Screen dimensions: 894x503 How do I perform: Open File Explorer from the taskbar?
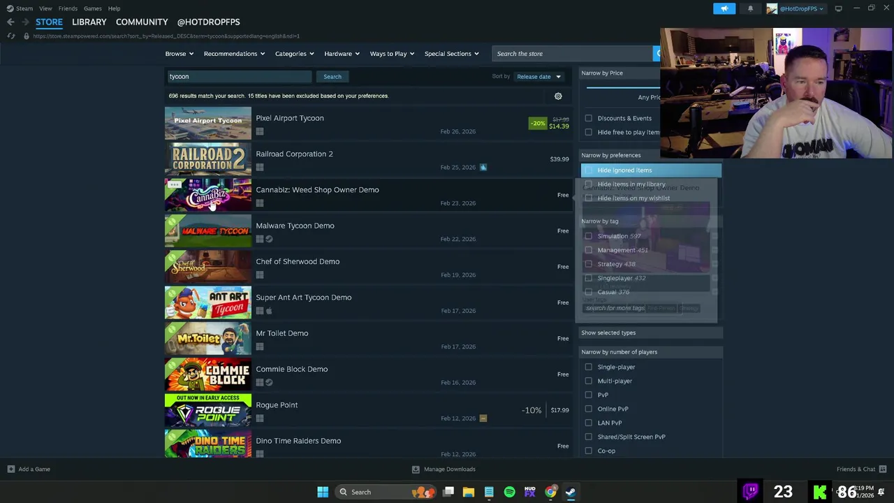[469, 492]
